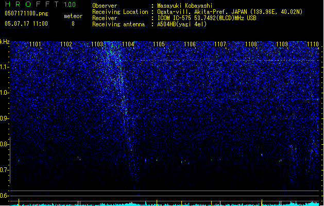This screenshot has height=206, width=324.
Task: Click the kHz axis unit label
Action: [x=5, y=42]
